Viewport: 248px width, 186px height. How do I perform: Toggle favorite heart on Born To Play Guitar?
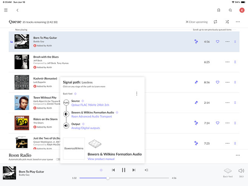(217, 42)
